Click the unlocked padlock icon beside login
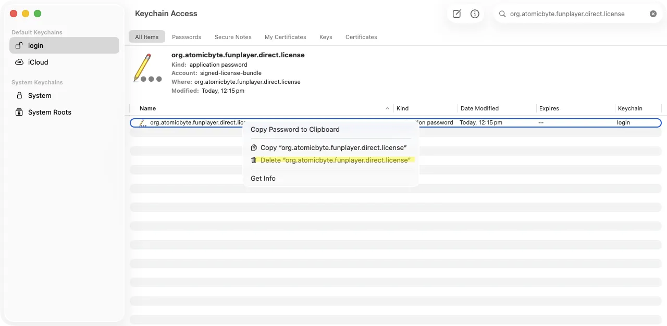The width and height of the screenshot is (667, 326). pyautogui.click(x=19, y=45)
